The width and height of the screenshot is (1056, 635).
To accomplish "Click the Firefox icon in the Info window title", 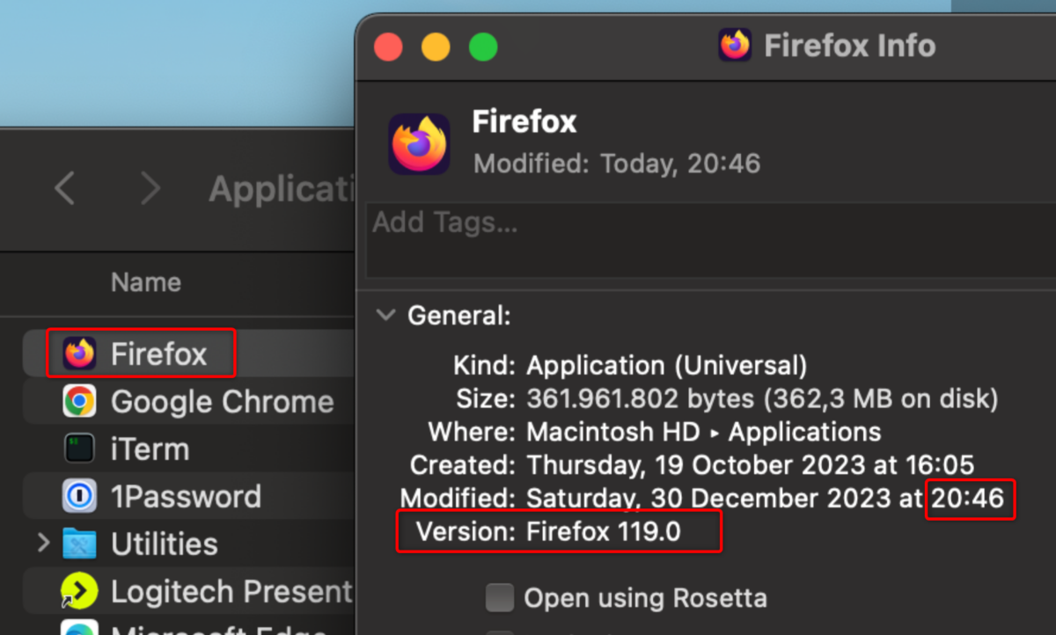I will pos(735,45).
